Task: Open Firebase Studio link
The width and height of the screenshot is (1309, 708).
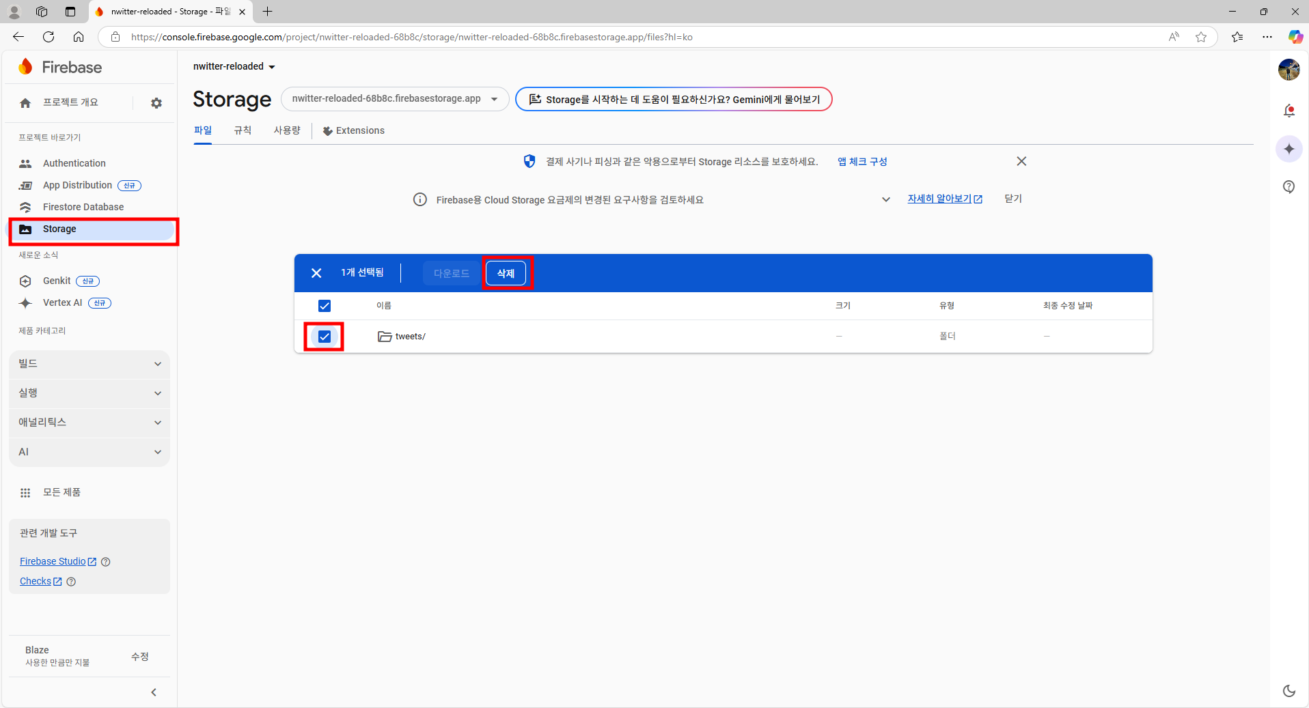Action: coord(58,561)
